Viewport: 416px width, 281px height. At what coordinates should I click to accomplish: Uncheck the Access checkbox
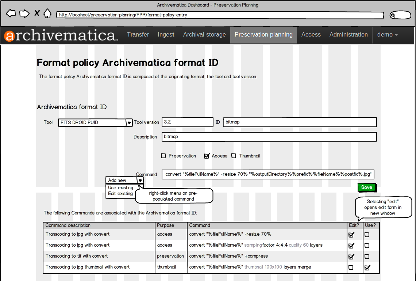click(207, 156)
